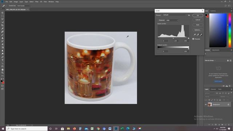This screenshot has height=131, width=233.
Task: Toggle the Preview checkbox in Levels
Action: point(193,39)
